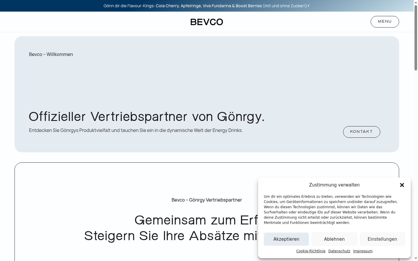This screenshot has height=261, width=418.
Task: Open the Impressum link
Action: click(x=363, y=251)
